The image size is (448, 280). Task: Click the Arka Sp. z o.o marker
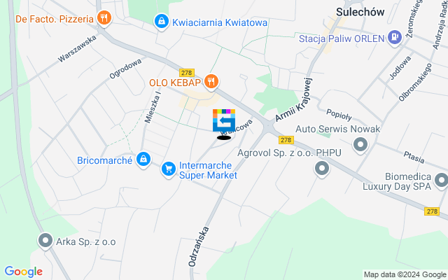coord(45,241)
